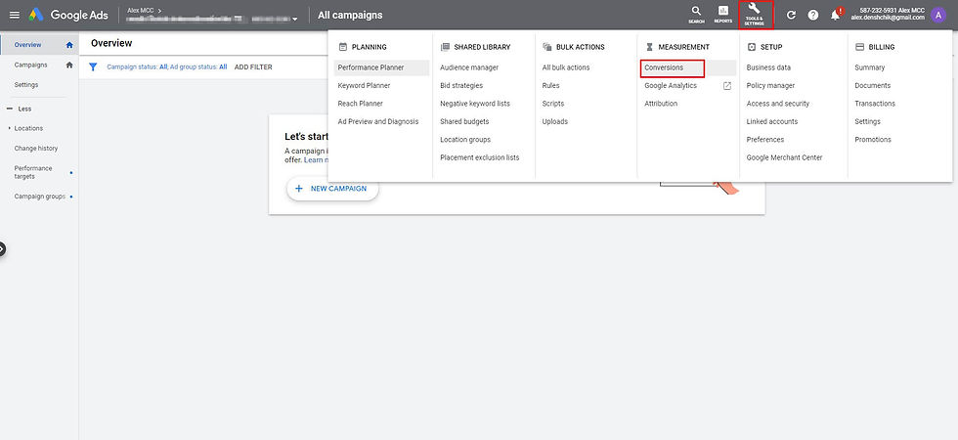Viewport: 958px width, 440px height.
Task: Open All bulk actions
Action: (x=566, y=67)
